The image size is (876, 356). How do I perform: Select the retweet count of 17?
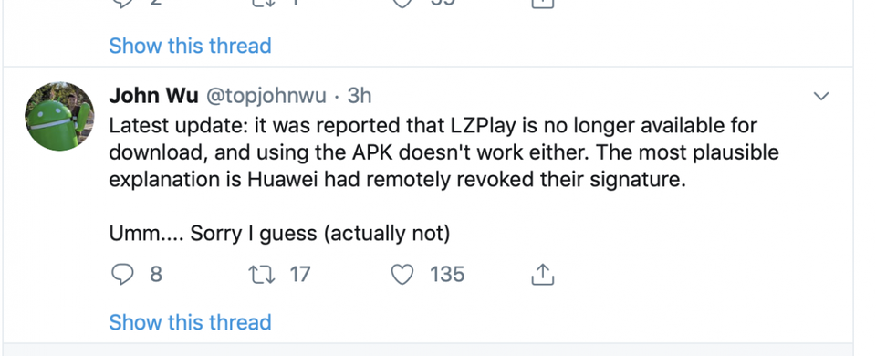click(300, 275)
